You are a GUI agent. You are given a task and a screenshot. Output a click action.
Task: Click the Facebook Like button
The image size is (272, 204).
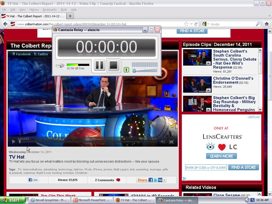tap(33, 180)
